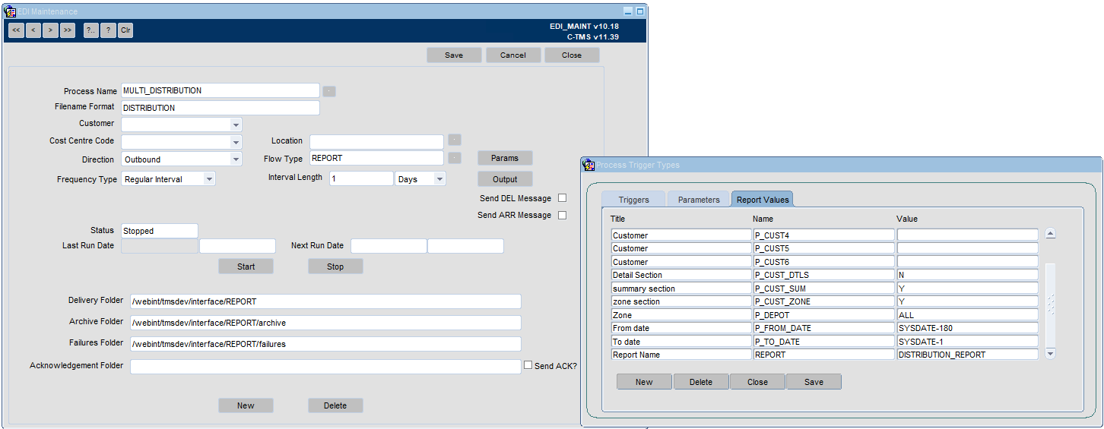Click Save button in Process Trigger Types
The image size is (1104, 429).
point(814,382)
